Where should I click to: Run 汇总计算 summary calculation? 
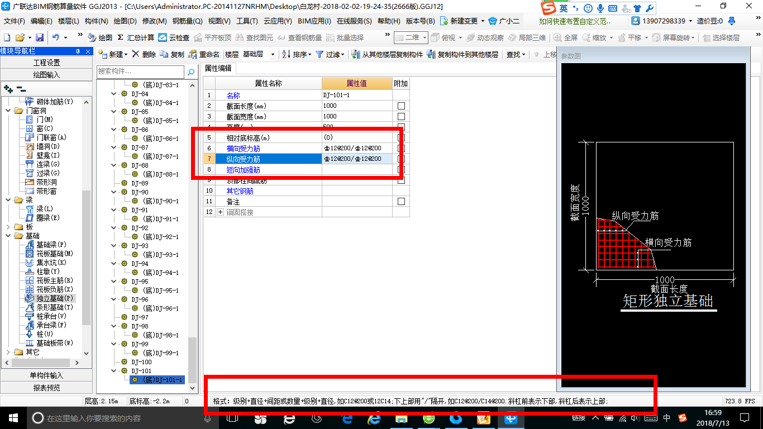[x=136, y=37]
